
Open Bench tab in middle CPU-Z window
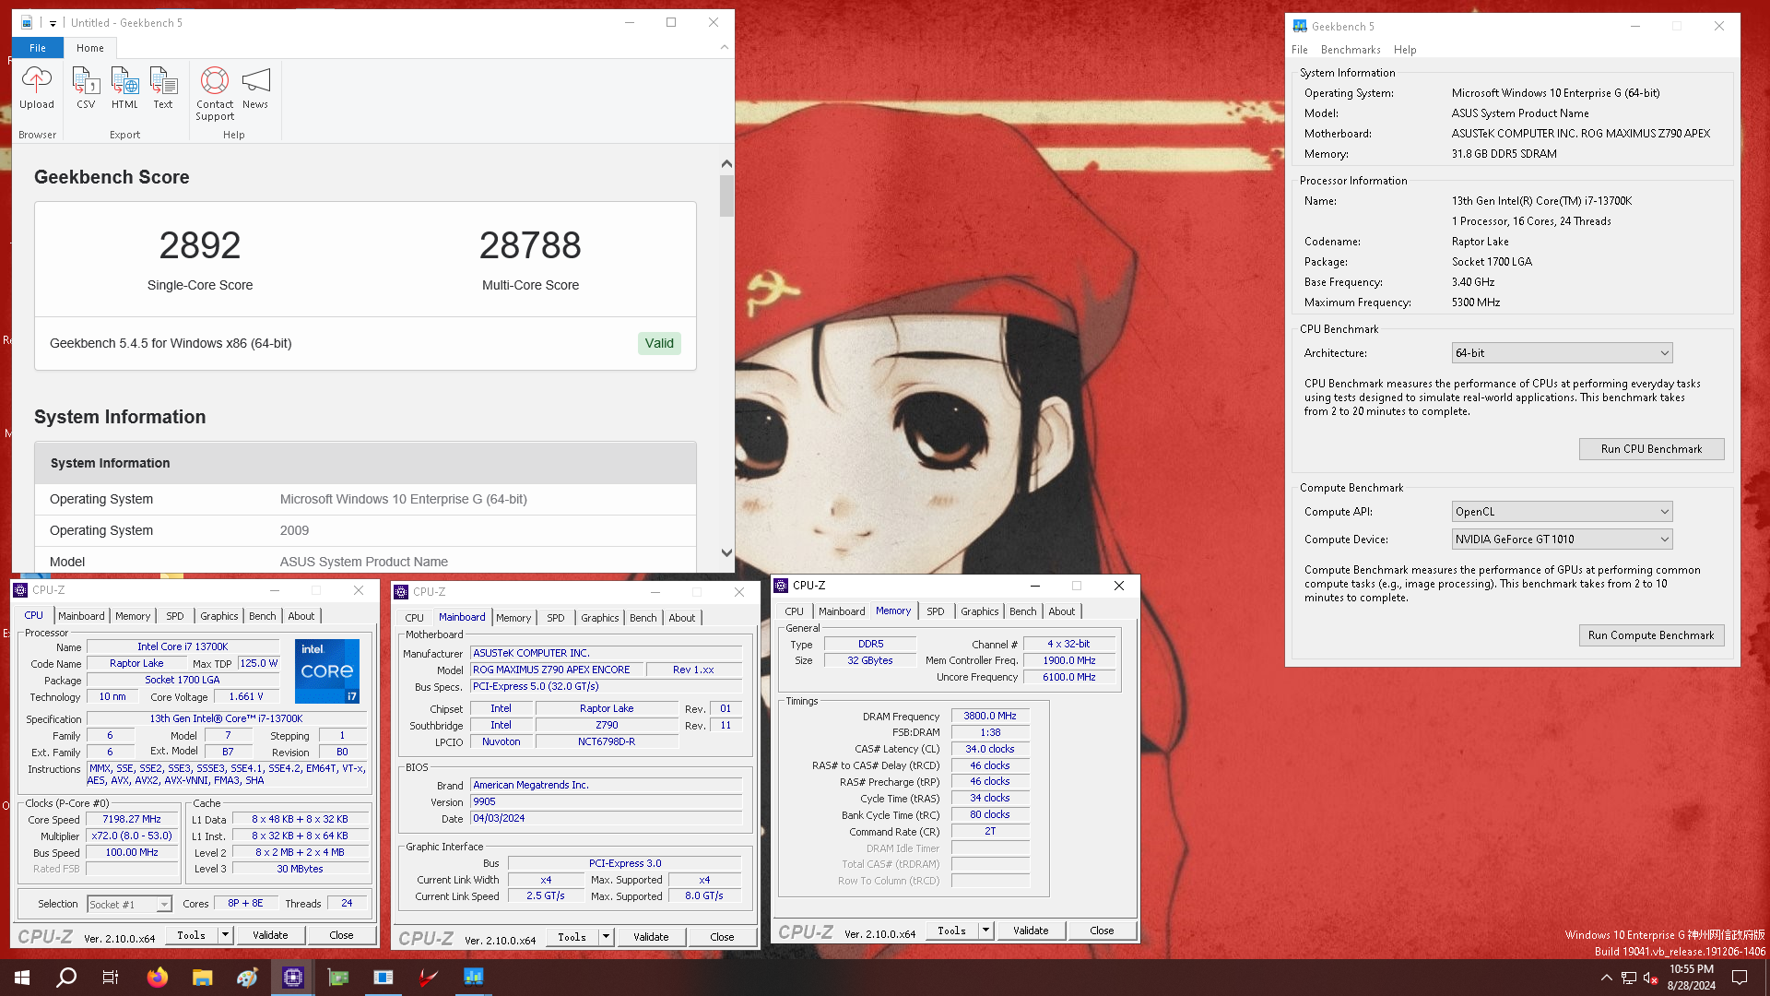click(643, 618)
